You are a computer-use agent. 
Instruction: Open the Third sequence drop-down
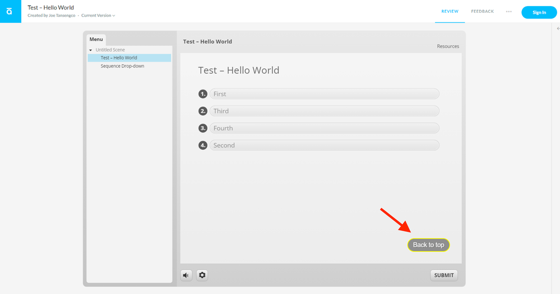coord(324,111)
